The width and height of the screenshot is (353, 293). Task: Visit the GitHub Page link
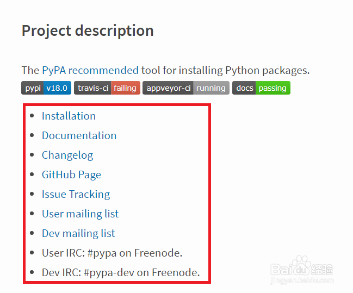pos(71,174)
